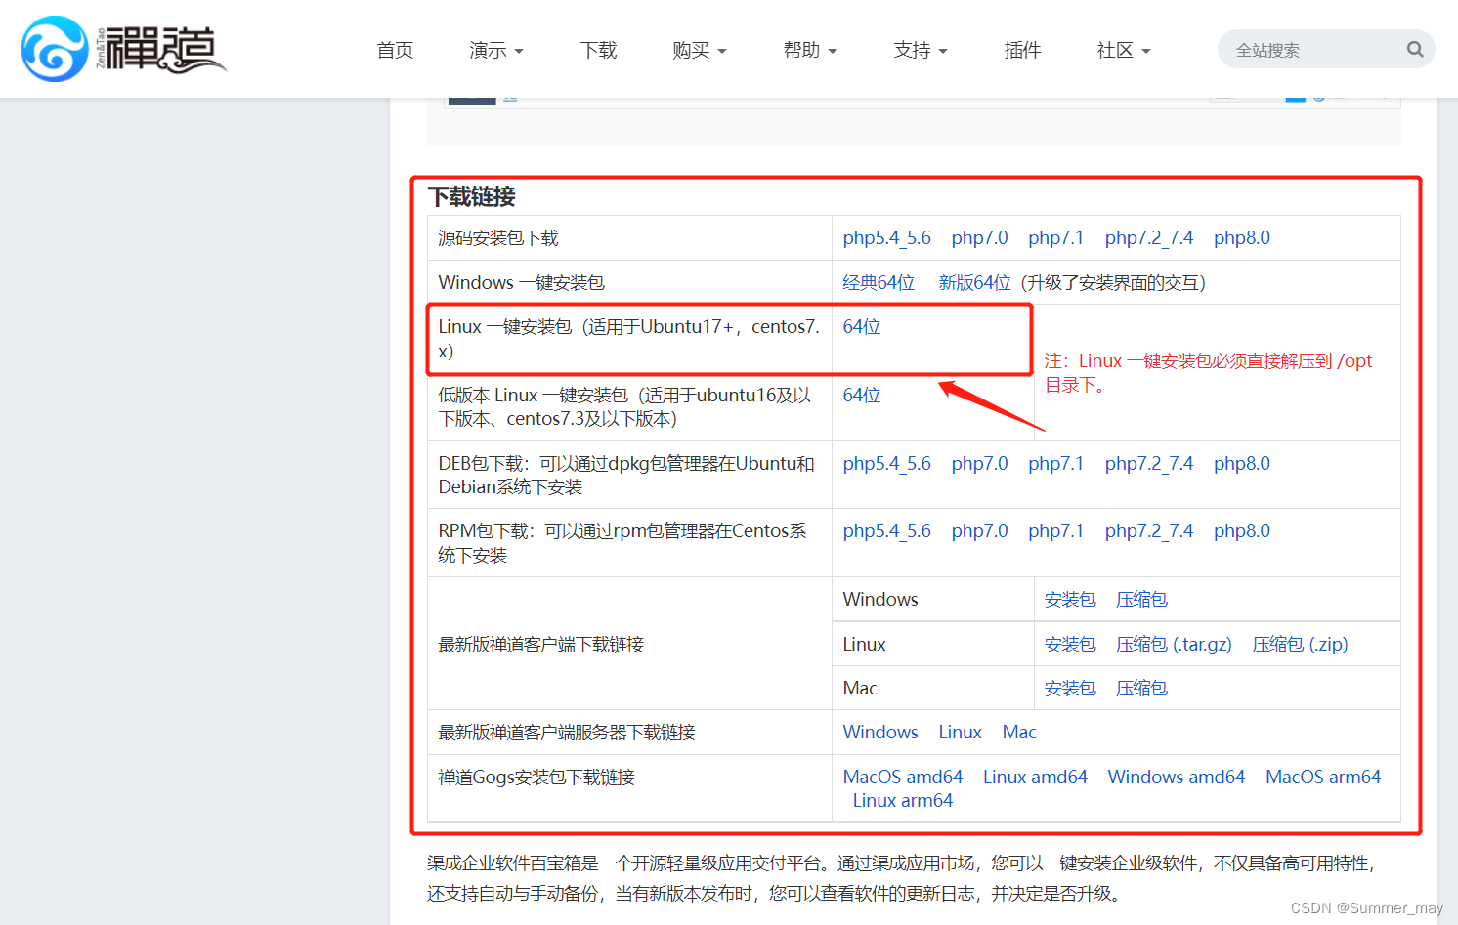The height and width of the screenshot is (925, 1458).
Task: Click the 最新版禅道客户端服务器下载链接 row label
Action: (x=567, y=733)
